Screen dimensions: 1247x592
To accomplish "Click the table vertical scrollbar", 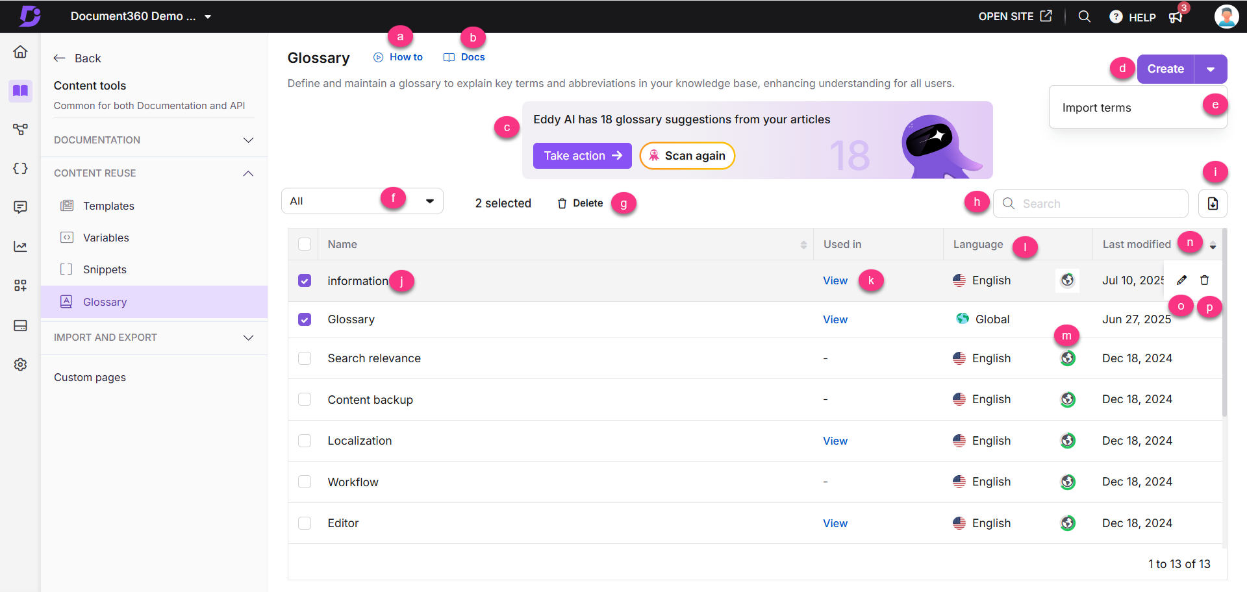I will (x=1225, y=323).
